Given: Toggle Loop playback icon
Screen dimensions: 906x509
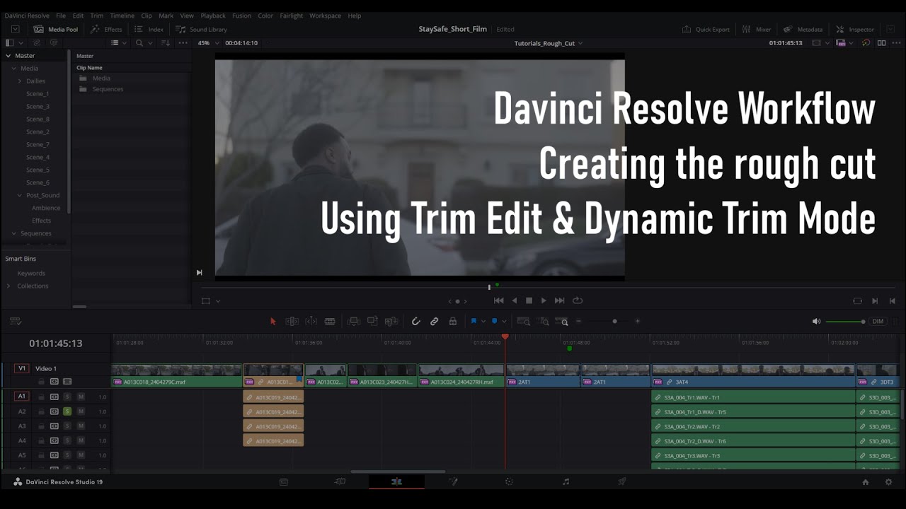Looking at the screenshot, I should coord(578,300).
